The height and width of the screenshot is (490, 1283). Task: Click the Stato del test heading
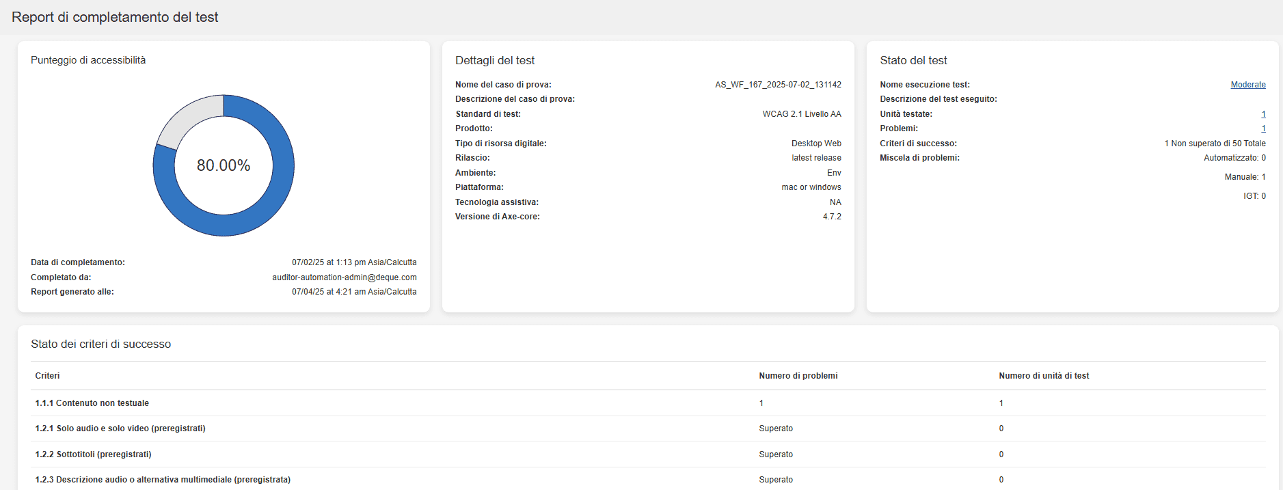(913, 60)
